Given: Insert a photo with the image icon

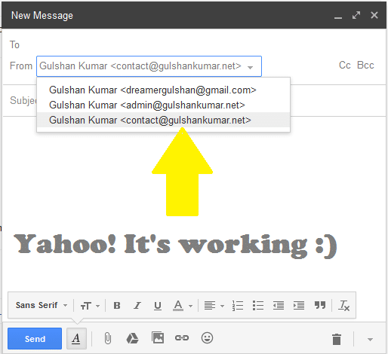Looking at the screenshot, I should click(158, 337).
